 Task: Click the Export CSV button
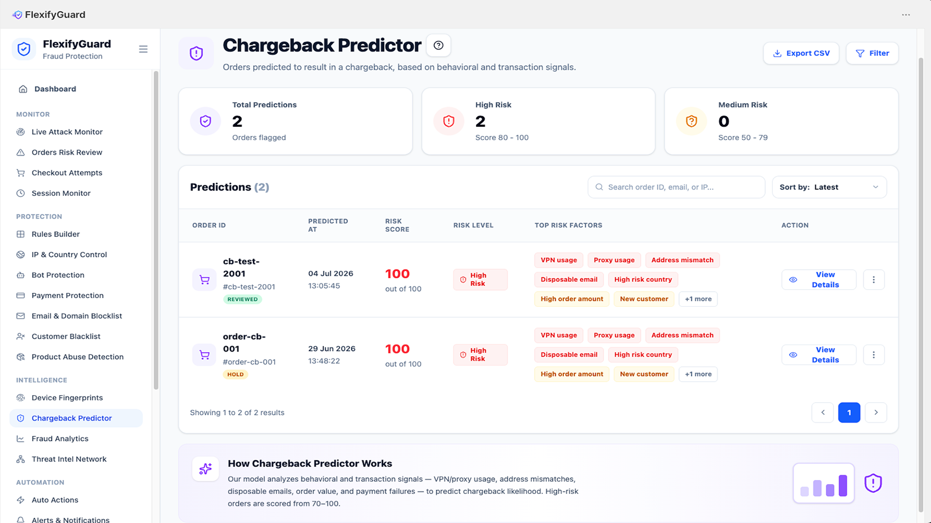(x=801, y=53)
